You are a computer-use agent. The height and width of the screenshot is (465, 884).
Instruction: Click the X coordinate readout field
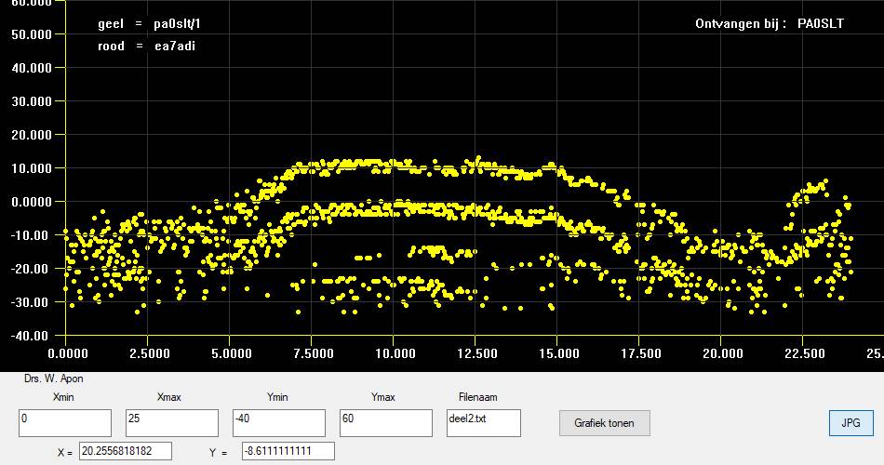point(126,451)
